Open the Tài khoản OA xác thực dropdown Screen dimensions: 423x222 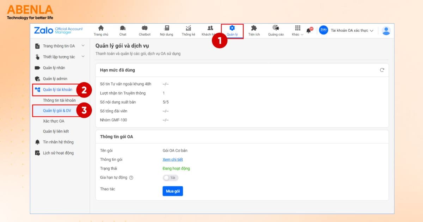coord(352,31)
